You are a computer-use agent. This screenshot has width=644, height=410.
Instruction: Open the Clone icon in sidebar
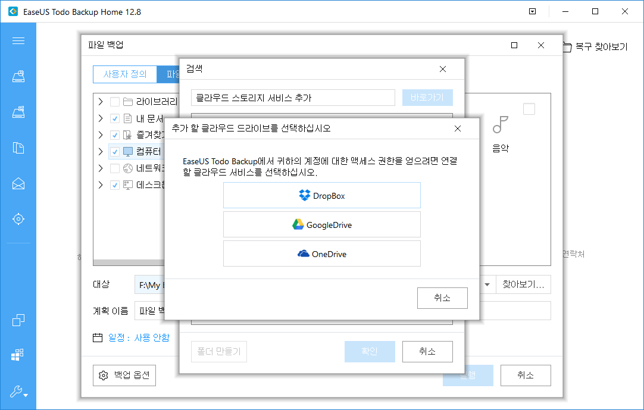(x=18, y=320)
